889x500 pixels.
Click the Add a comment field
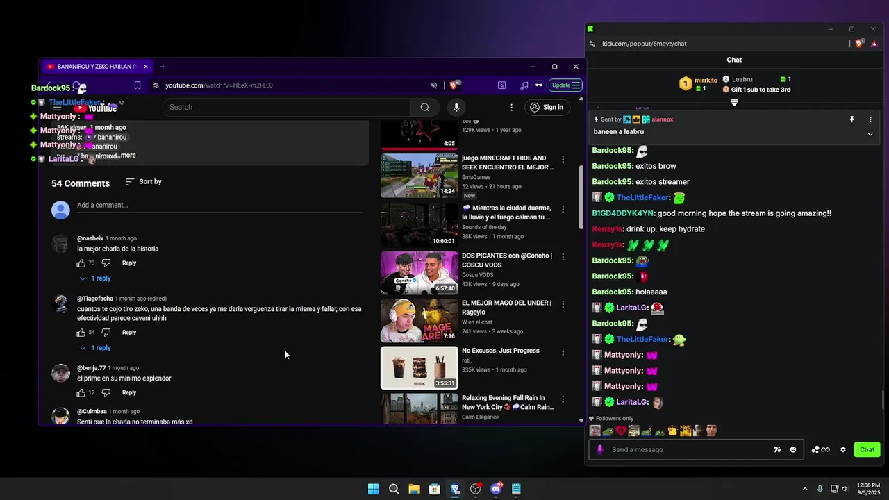pyautogui.click(x=219, y=206)
